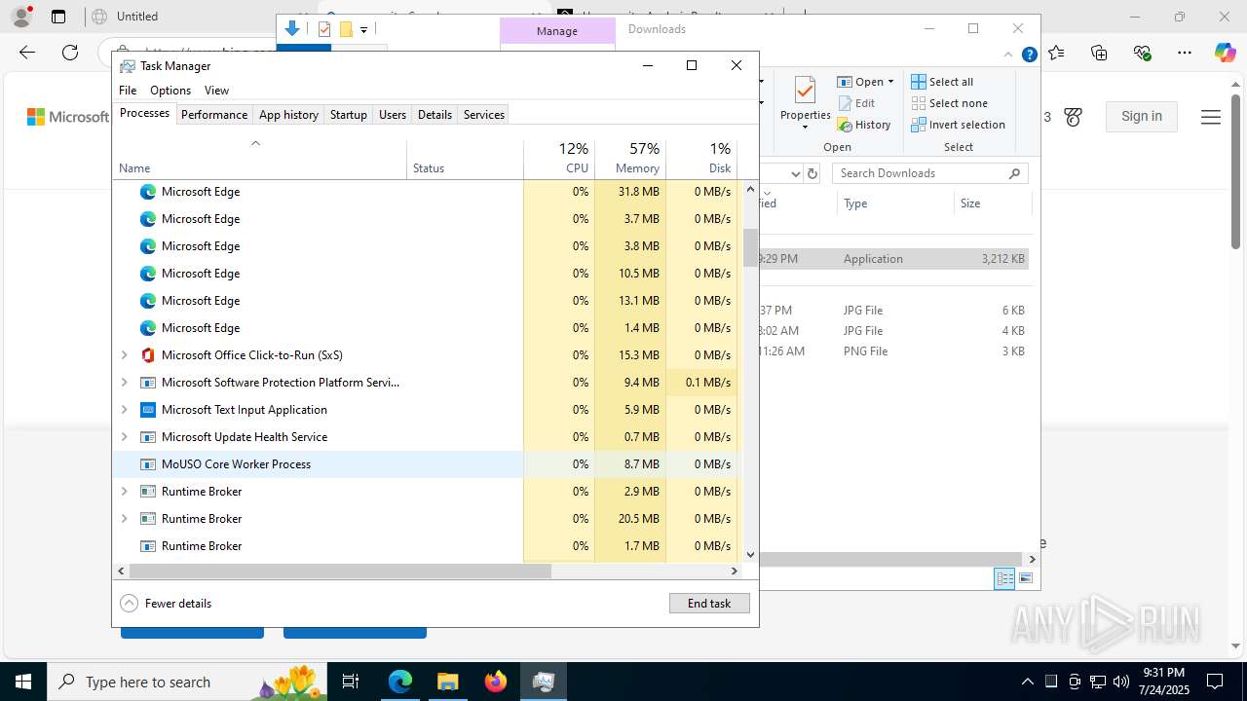Viewport: 1247px width, 701px height.
Task: Collapse Task Manager with Fewer details
Action: [x=166, y=604]
